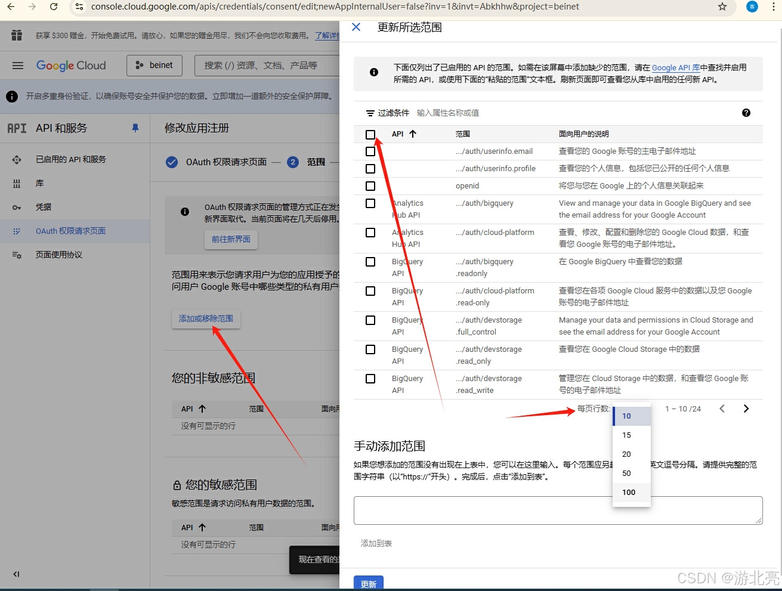Sort sensitive scopes table by API arrow

click(x=202, y=528)
